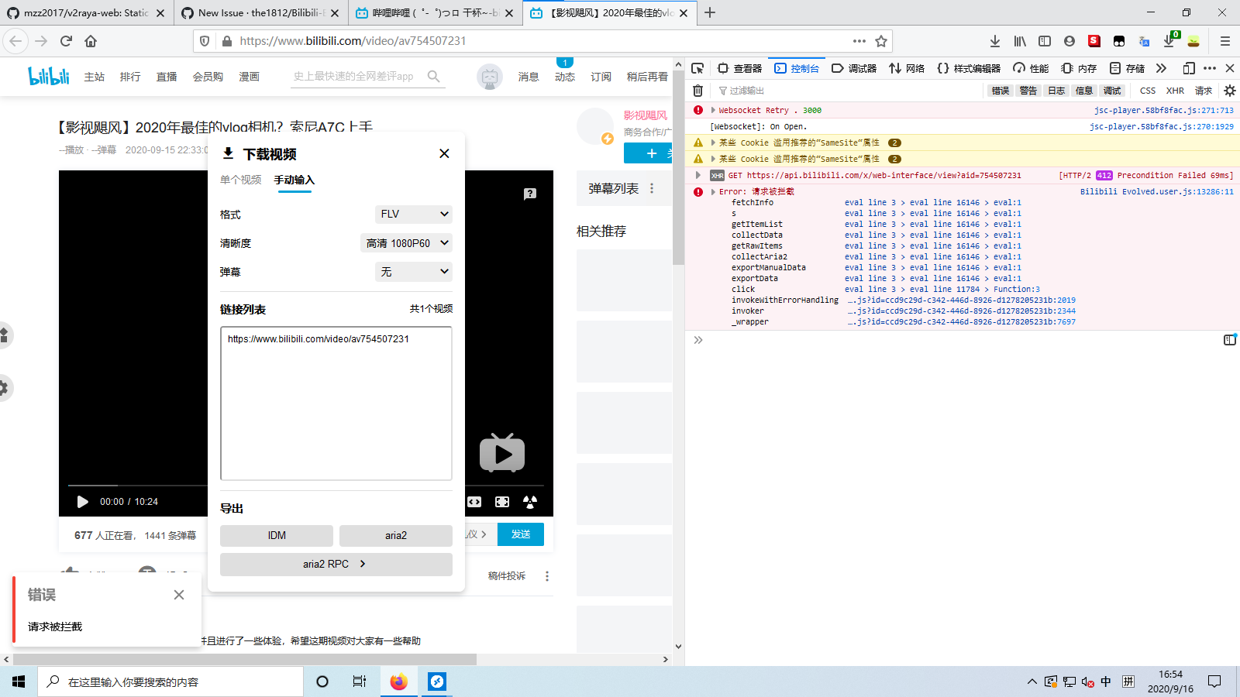This screenshot has width=1240, height=697.
Task: Open the DevTools element picker
Action: tap(697, 68)
